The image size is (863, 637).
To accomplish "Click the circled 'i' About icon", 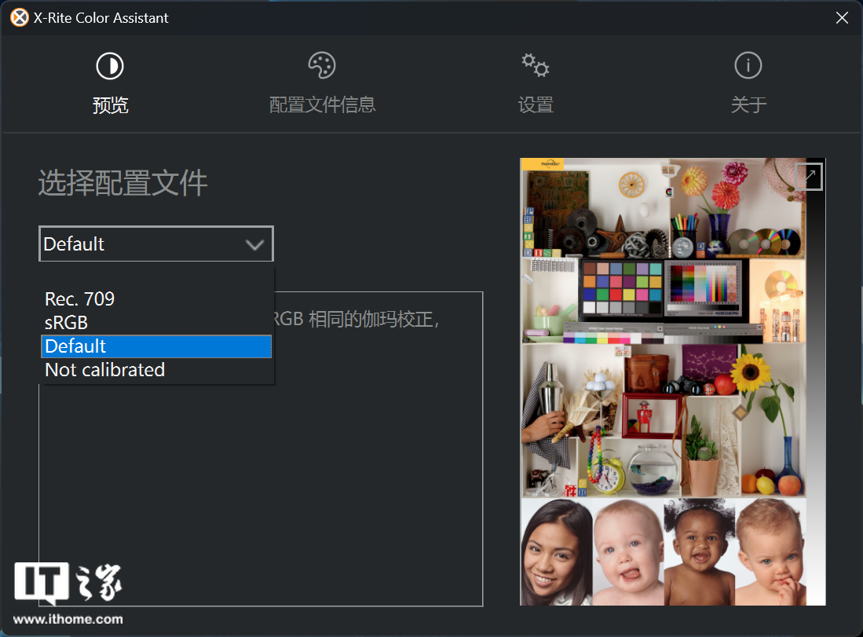I will click(748, 66).
